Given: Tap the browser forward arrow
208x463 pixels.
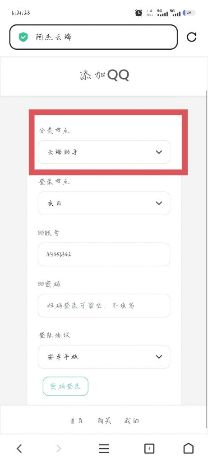Looking at the screenshot, I should [59, 449].
